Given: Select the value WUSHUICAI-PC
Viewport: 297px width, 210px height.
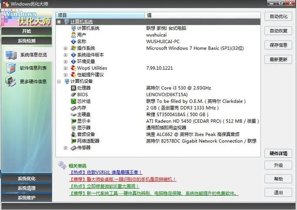Looking at the screenshot, I should click(163, 42).
